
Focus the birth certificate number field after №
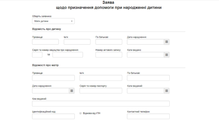point(68,55)
